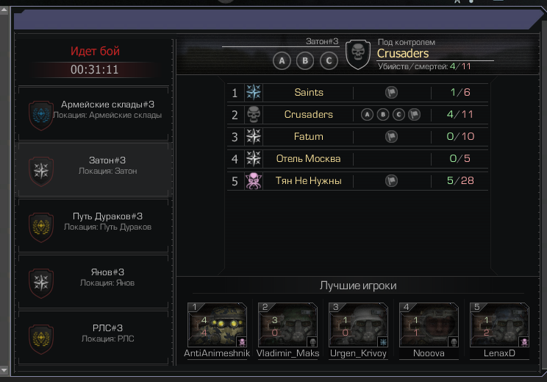Viewport: 547px width, 382px height.
Task: Click the flag icon in the Saints row
Action: (x=391, y=93)
